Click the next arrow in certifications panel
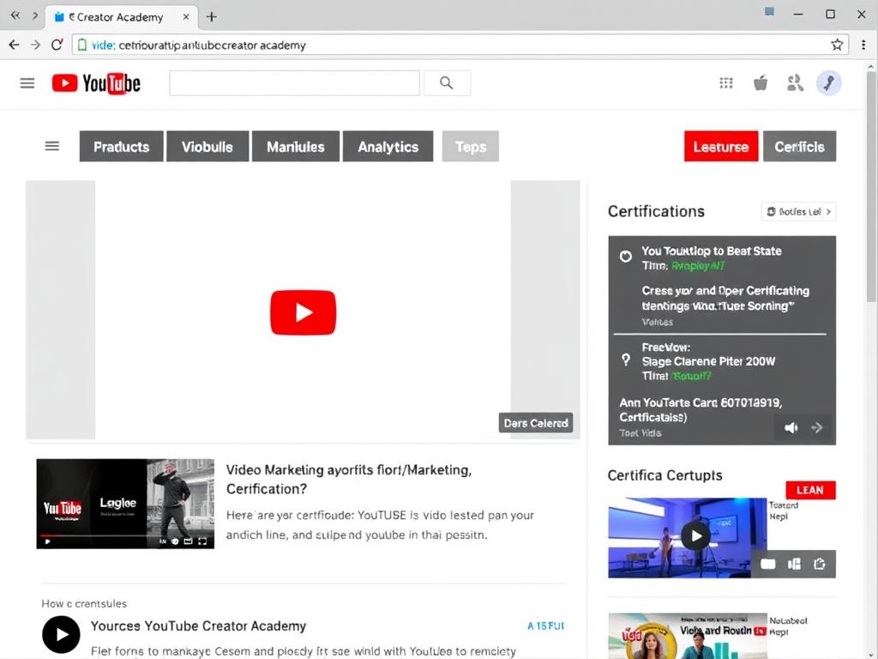878x659 pixels. point(817,428)
